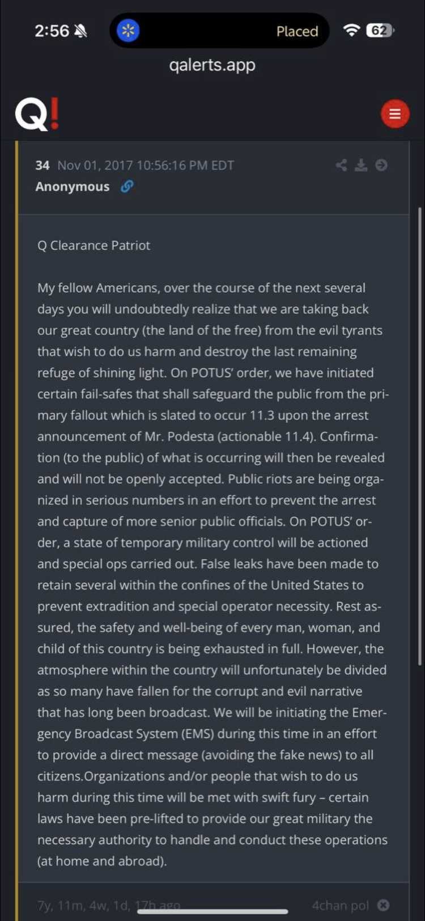This screenshot has height=921, width=425.
Task: Tap the silent mode bell icon
Action: pos(81,31)
